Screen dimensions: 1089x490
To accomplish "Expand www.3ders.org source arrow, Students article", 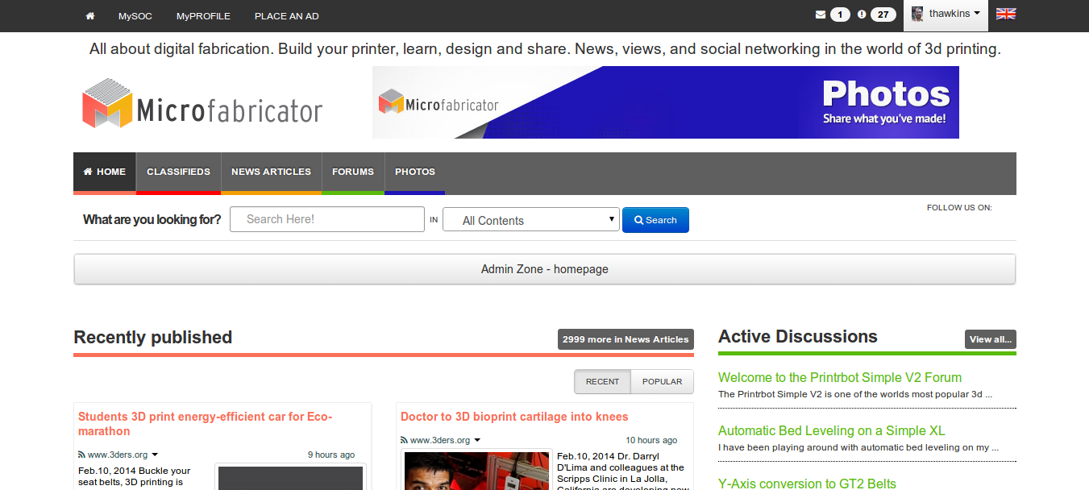I will (155, 455).
